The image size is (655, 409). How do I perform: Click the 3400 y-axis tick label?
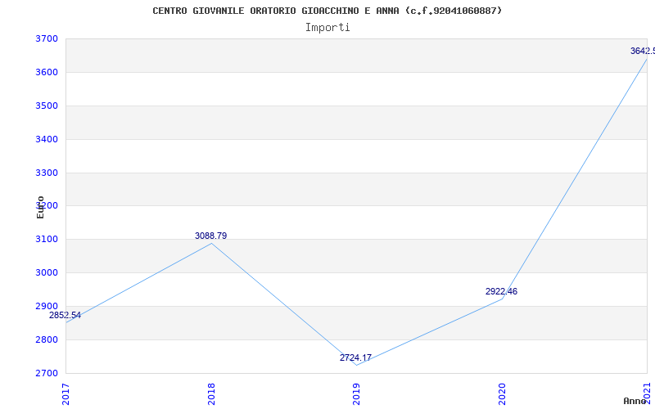(x=47, y=139)
